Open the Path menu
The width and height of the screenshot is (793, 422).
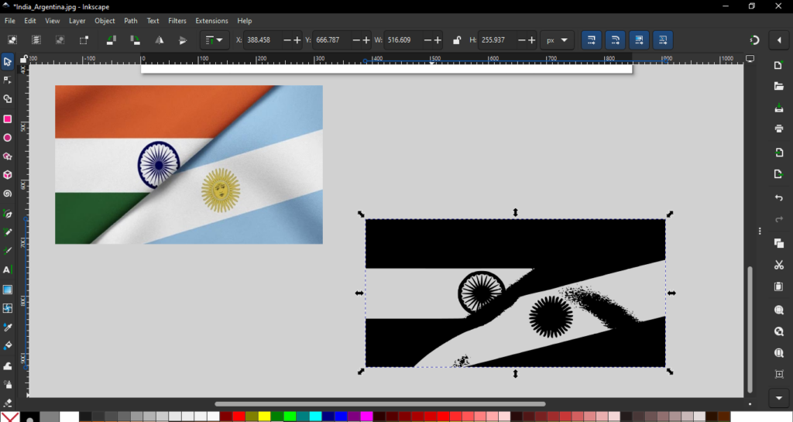coord(130,21)
